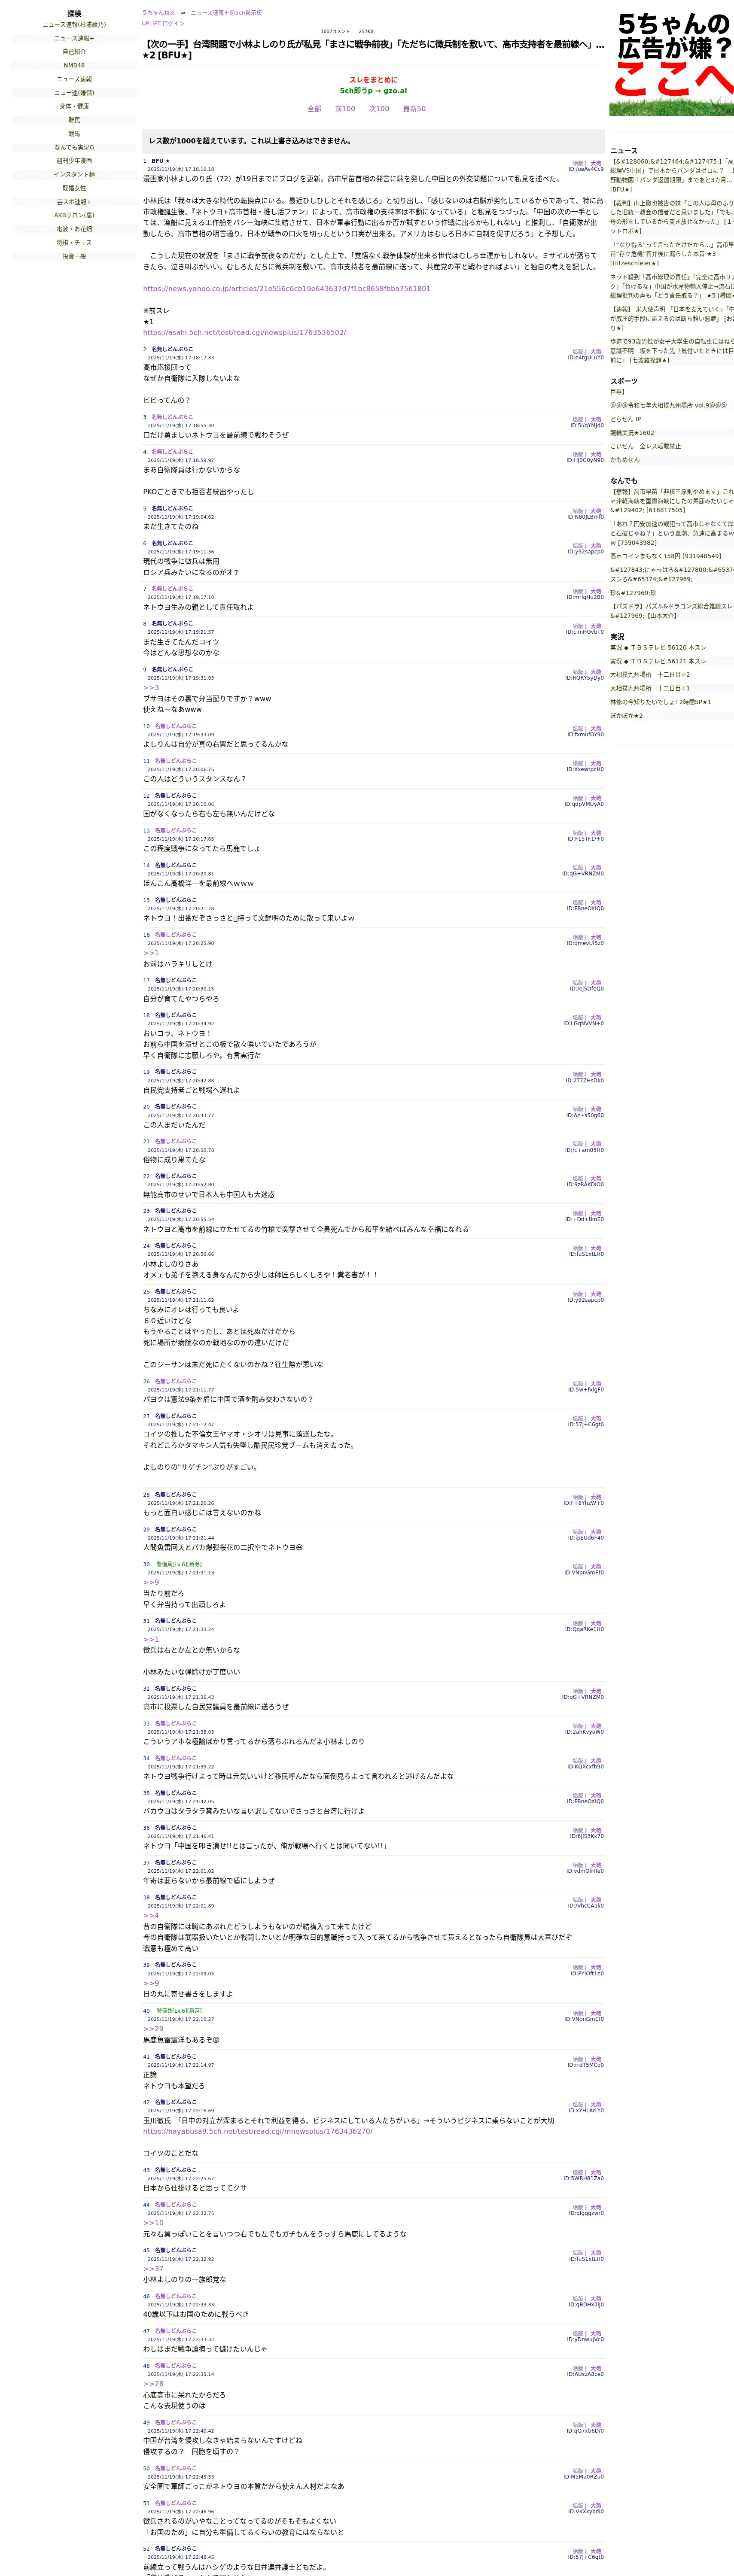Click poster name BFU ★ on post 1
Image resolution: width=734 pixels, height=2576 pixels.
[x=160, y=161]
